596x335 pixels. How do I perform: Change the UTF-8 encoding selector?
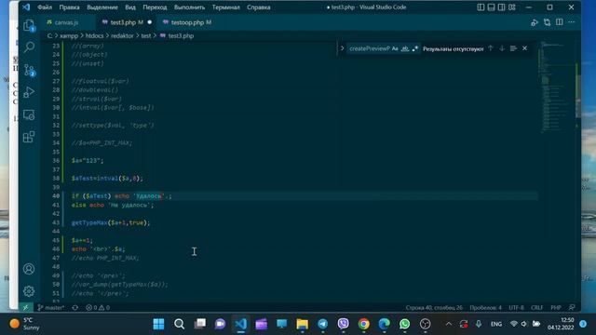point(516,308)
